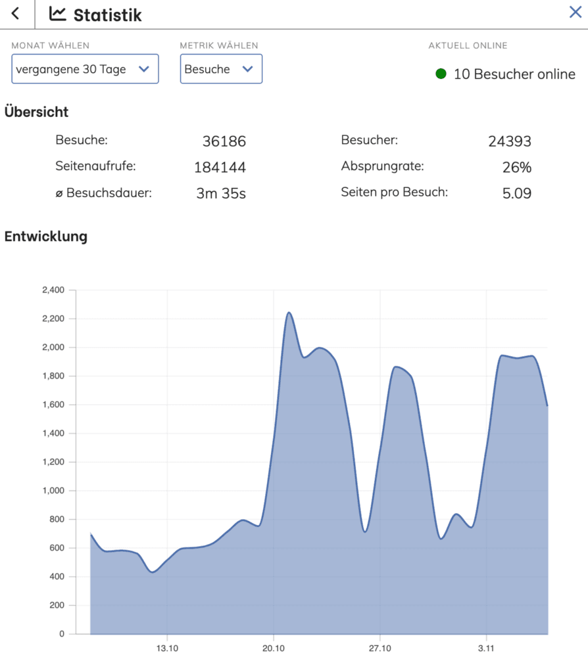This screenshot has width=588, height=657.
Task: Select the back arrow to leave statistics
Action: [14, 12]
